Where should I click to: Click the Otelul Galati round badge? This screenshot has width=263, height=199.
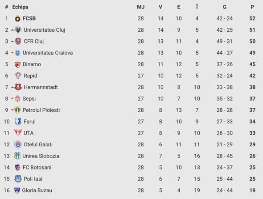click(x=18, y=144)
